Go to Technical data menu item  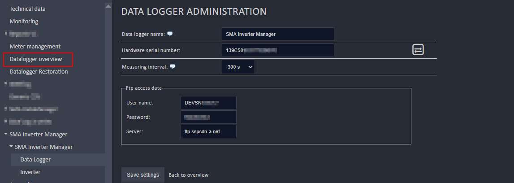click(27, 9)
